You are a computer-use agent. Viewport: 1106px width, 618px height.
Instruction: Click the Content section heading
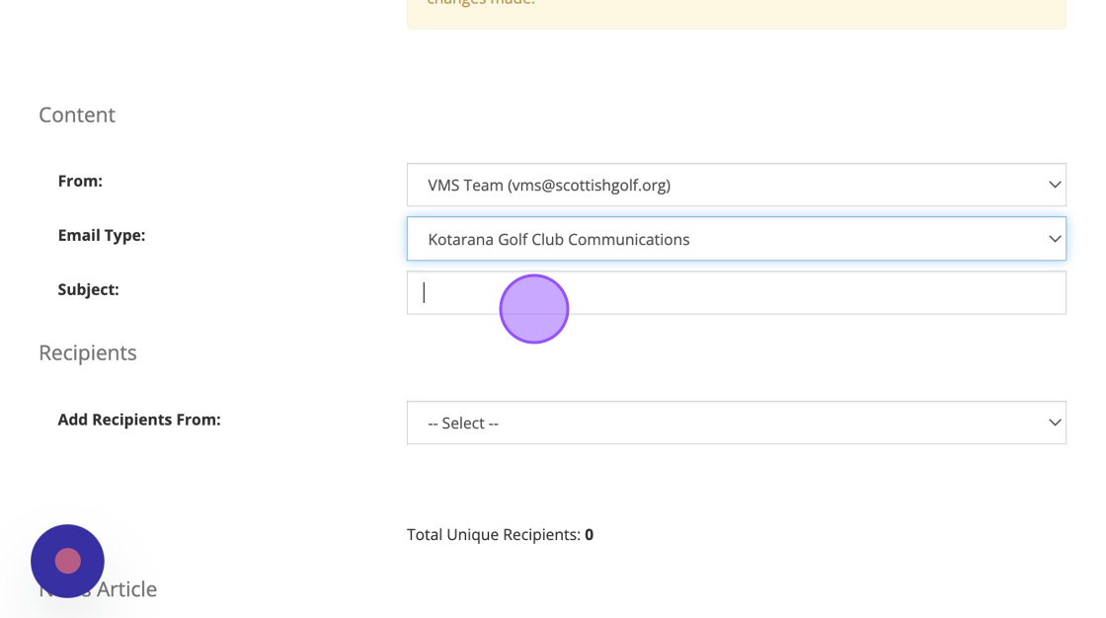click(x=77, y=115)
